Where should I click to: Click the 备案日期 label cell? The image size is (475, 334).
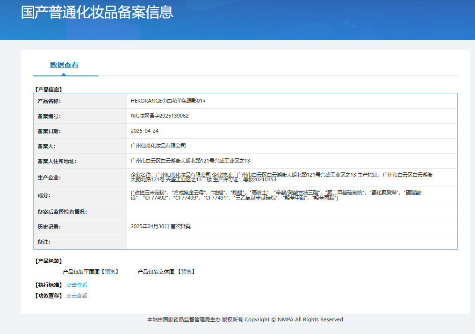point(80,131)
